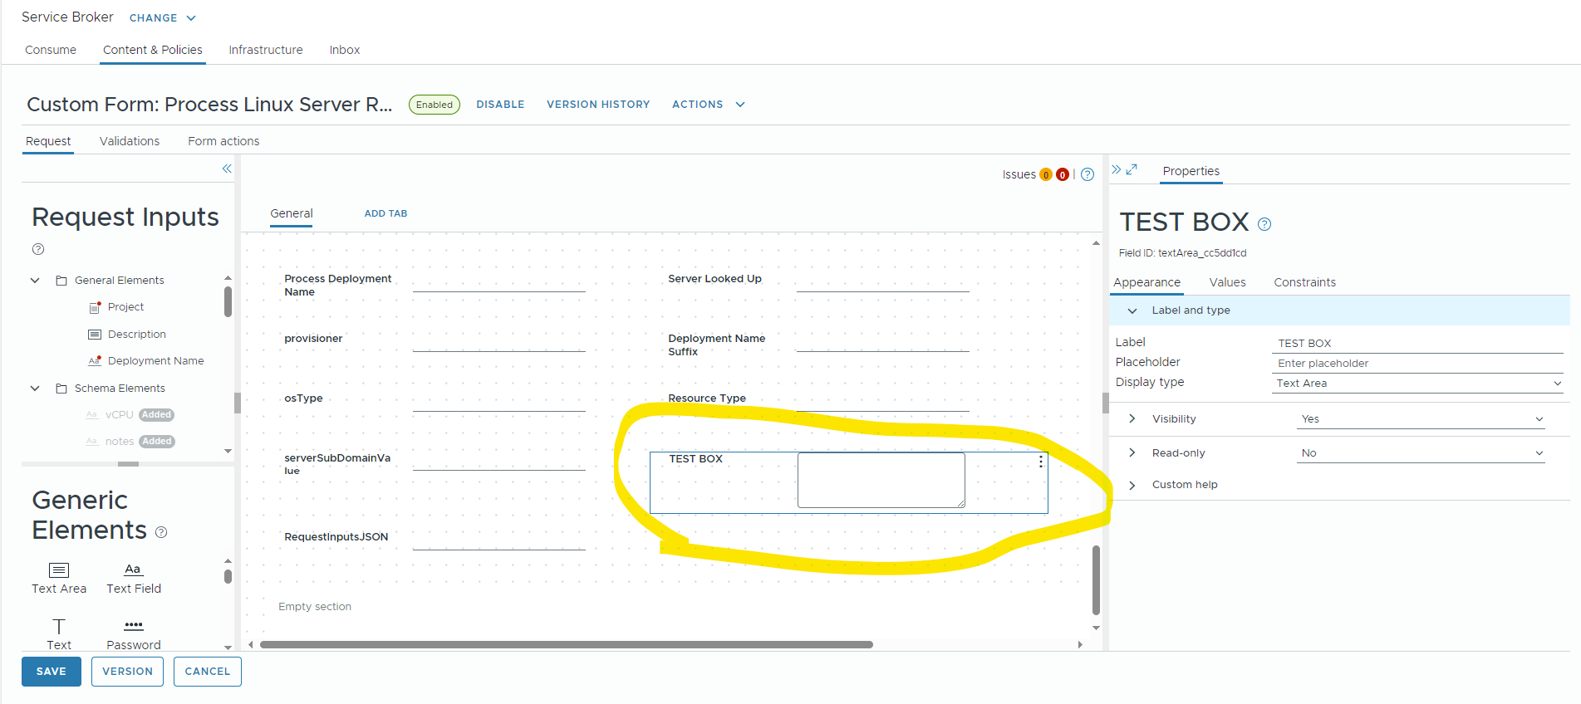Click the canvas vertical scrollbar thumb
Screen dimensions: 1581x704
point(1096,579)
